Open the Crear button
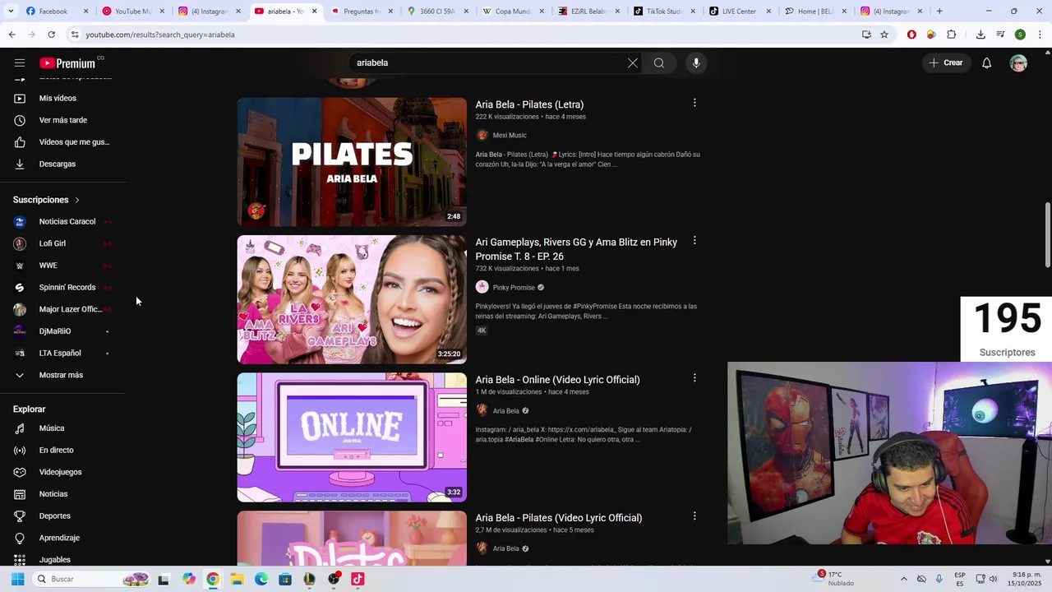1052x592 pixels. (x=945, y=62)
